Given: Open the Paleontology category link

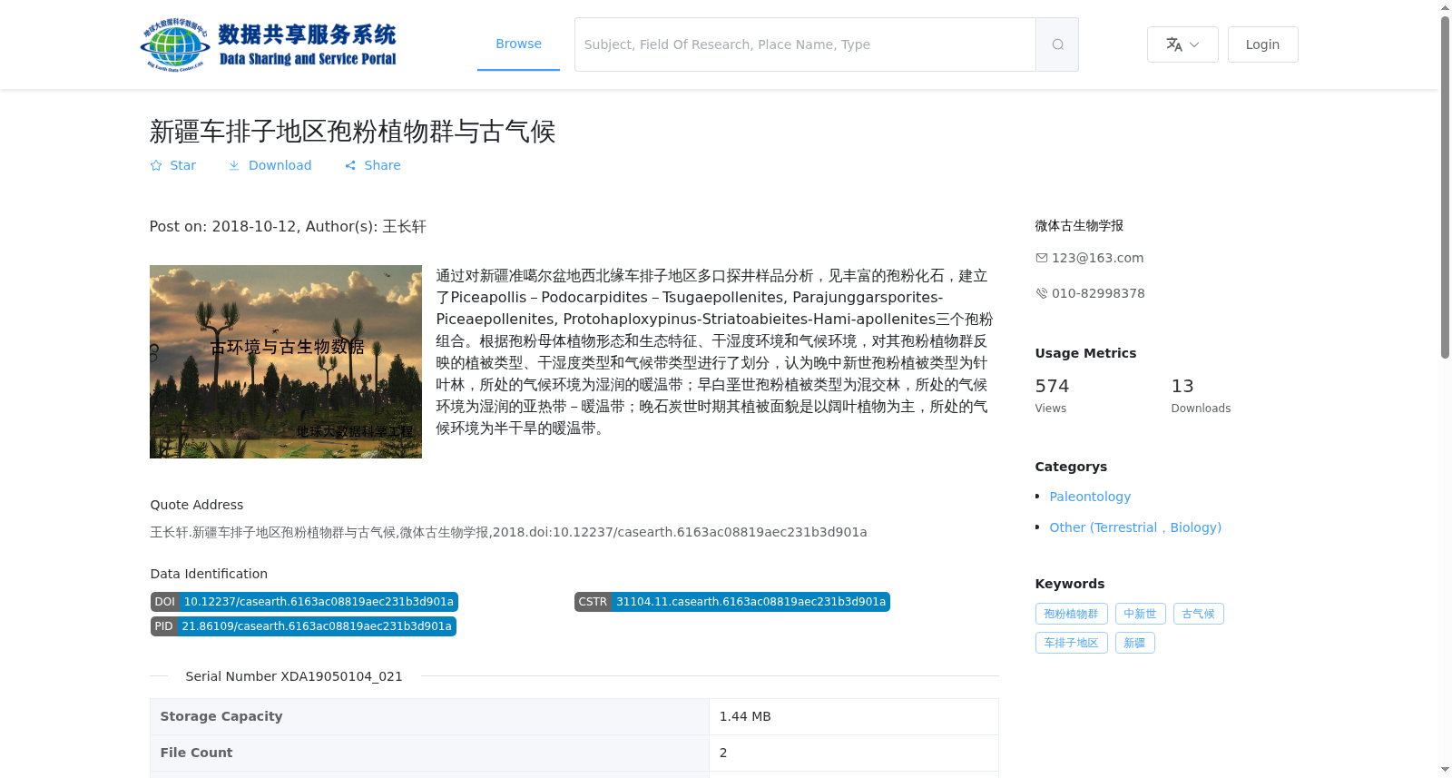Looking at the screenshot, I should tap(1090, 497).
